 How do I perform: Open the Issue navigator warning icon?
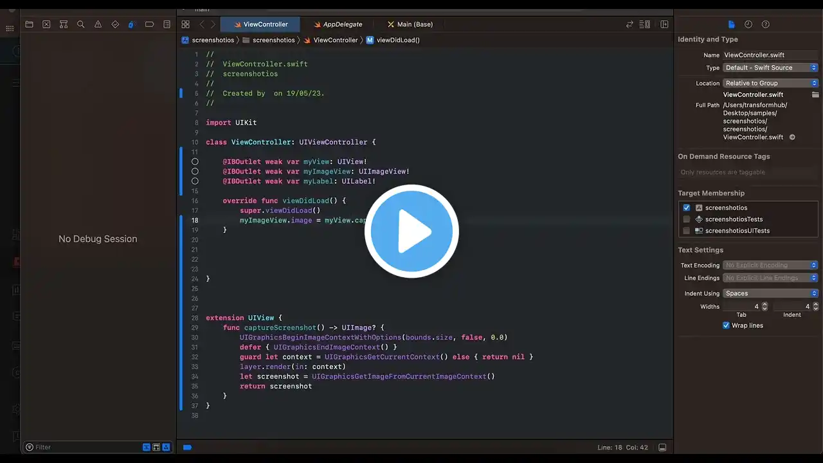[x=98, y=24]
